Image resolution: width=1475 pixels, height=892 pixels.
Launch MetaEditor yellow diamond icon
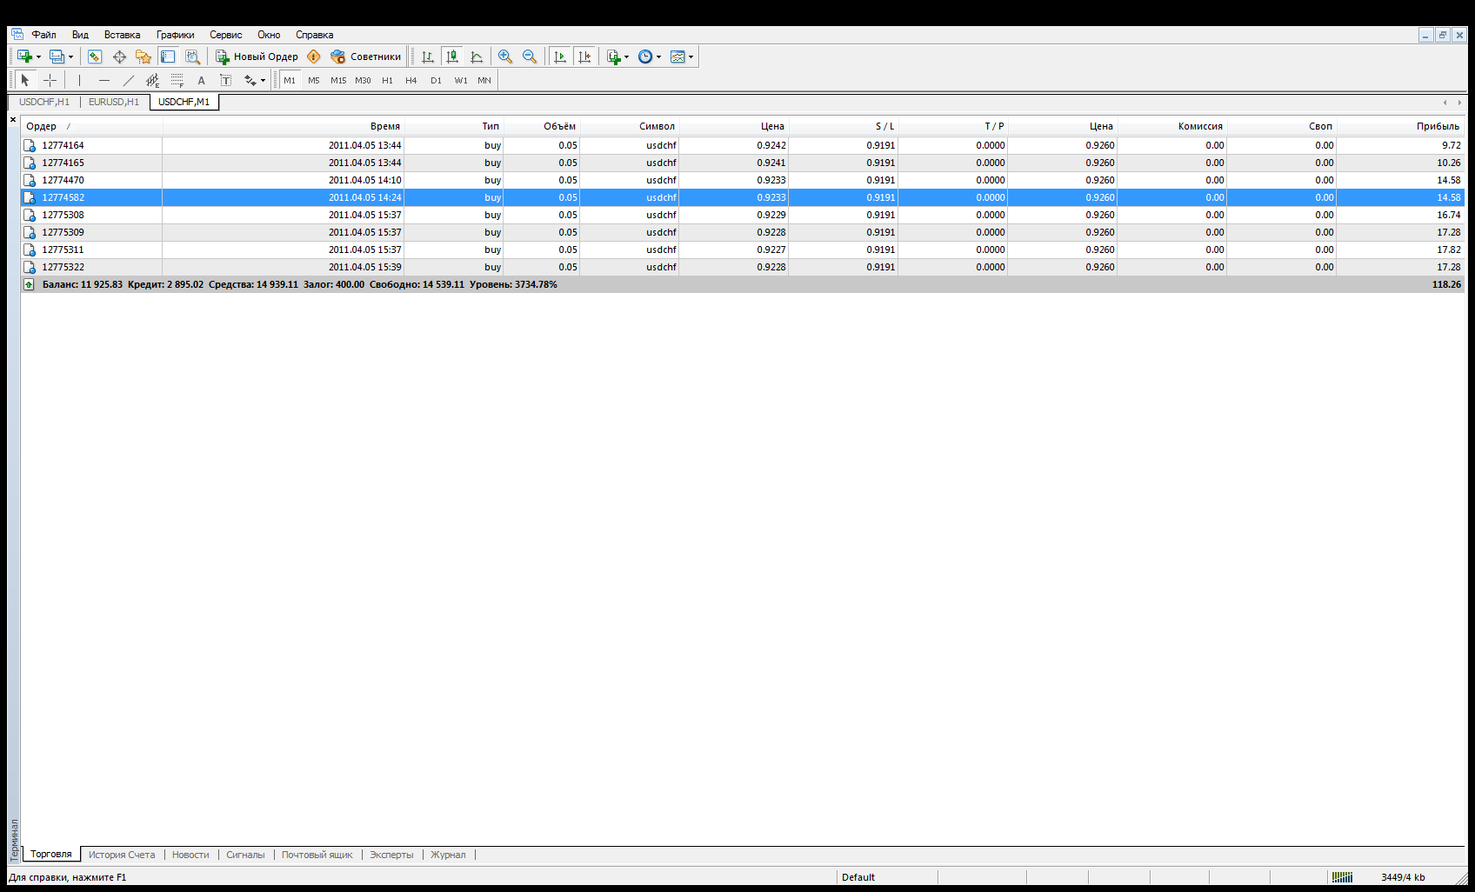[314, 57]
